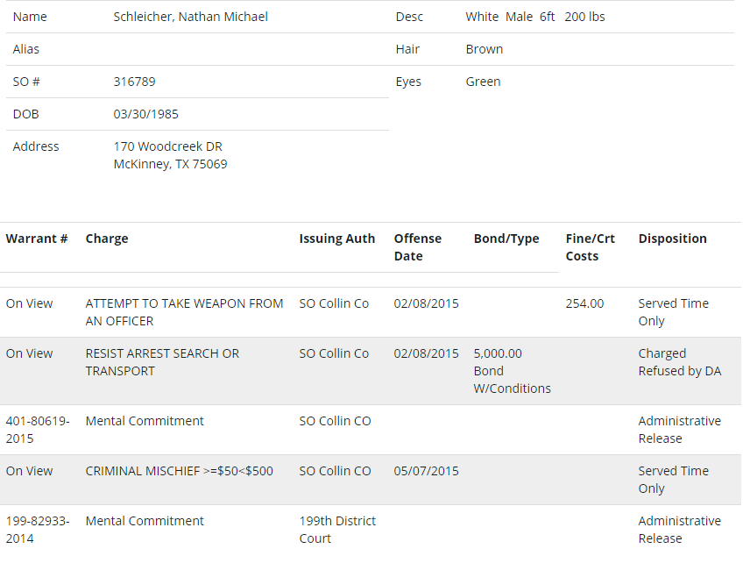Click warrant number 199-82933-2014
Image resolution: width=743 pixels, height=563 pixels.
point(38,530)
